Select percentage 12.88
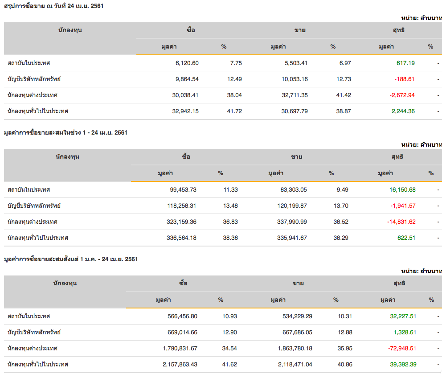Viewport: 442px width, 374px height. [345, 333]
